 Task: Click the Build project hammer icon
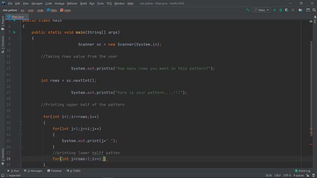coord(248,10)
